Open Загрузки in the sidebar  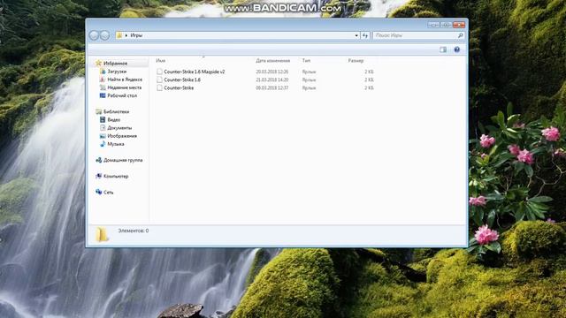[117, 72]
